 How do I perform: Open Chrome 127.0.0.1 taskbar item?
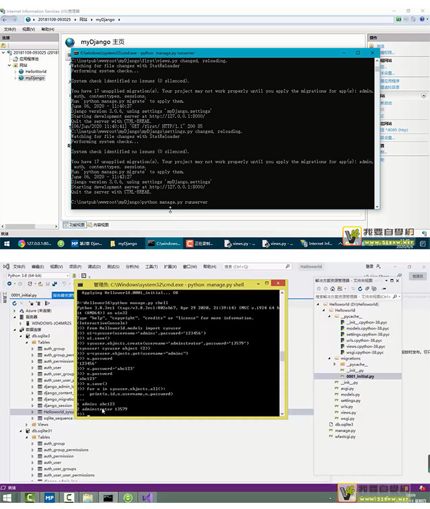[x=34, y=244]
